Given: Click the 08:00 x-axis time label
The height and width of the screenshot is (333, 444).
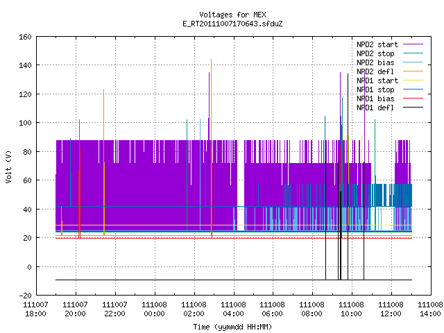Looking at the screenshot, I should pos(311,314).
